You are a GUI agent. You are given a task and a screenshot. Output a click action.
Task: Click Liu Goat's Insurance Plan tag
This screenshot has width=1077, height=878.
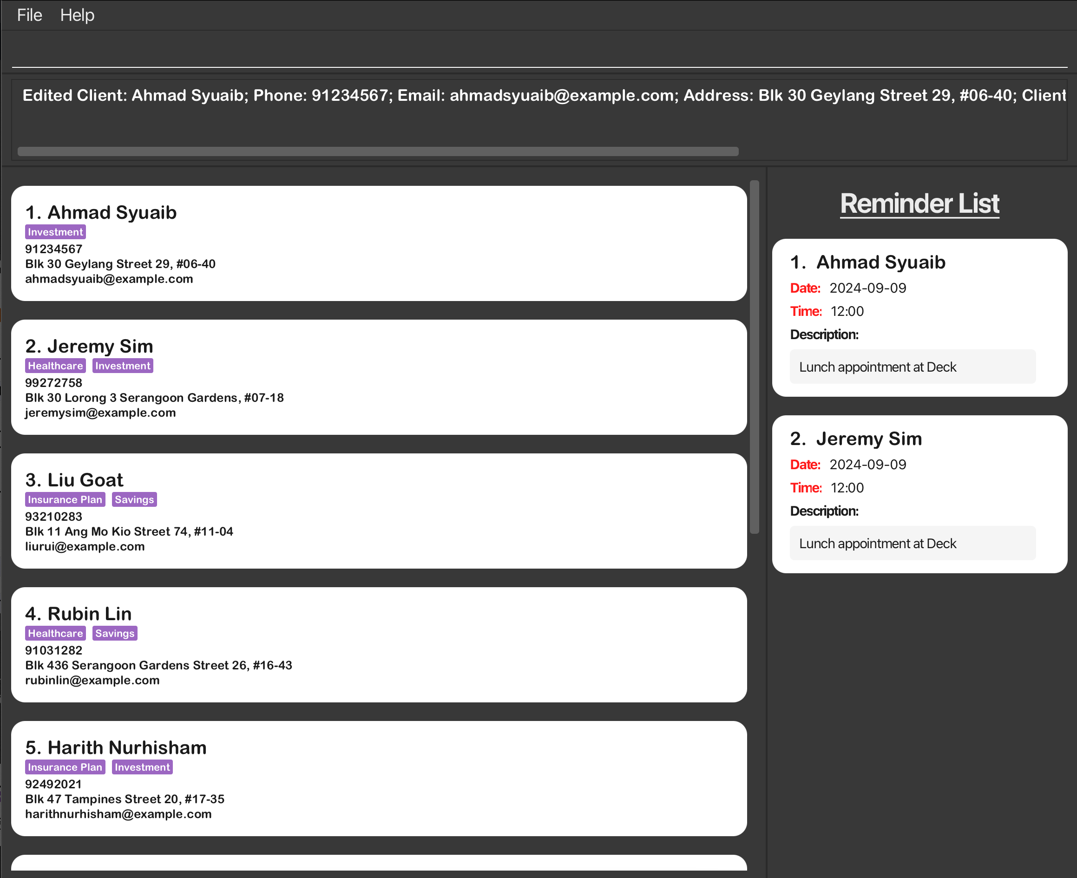[65, 499]
